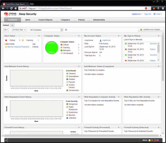This screenshot has width=166, height=143.
Task: Expand the bottom alerts bar chevron
Action: coord(6,140)
